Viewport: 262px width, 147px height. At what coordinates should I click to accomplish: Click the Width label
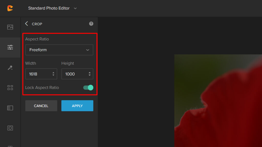[31, 63]
